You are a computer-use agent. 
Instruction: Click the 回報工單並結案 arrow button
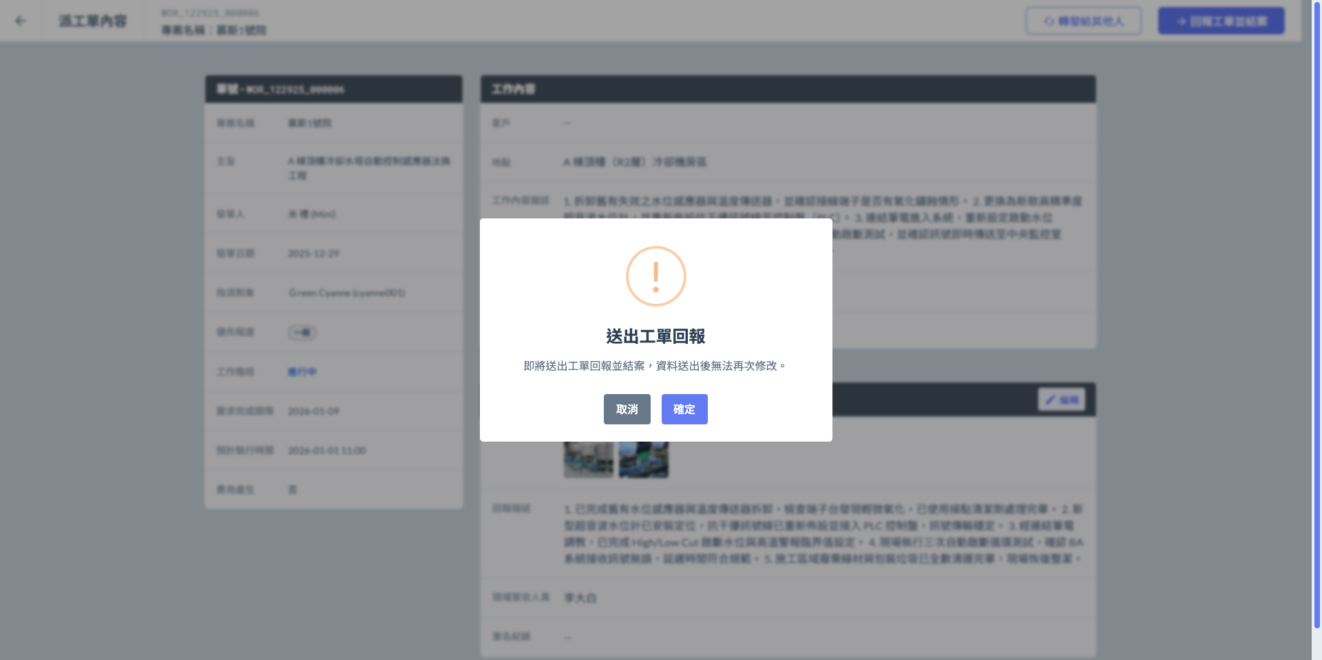(1221, 21)
